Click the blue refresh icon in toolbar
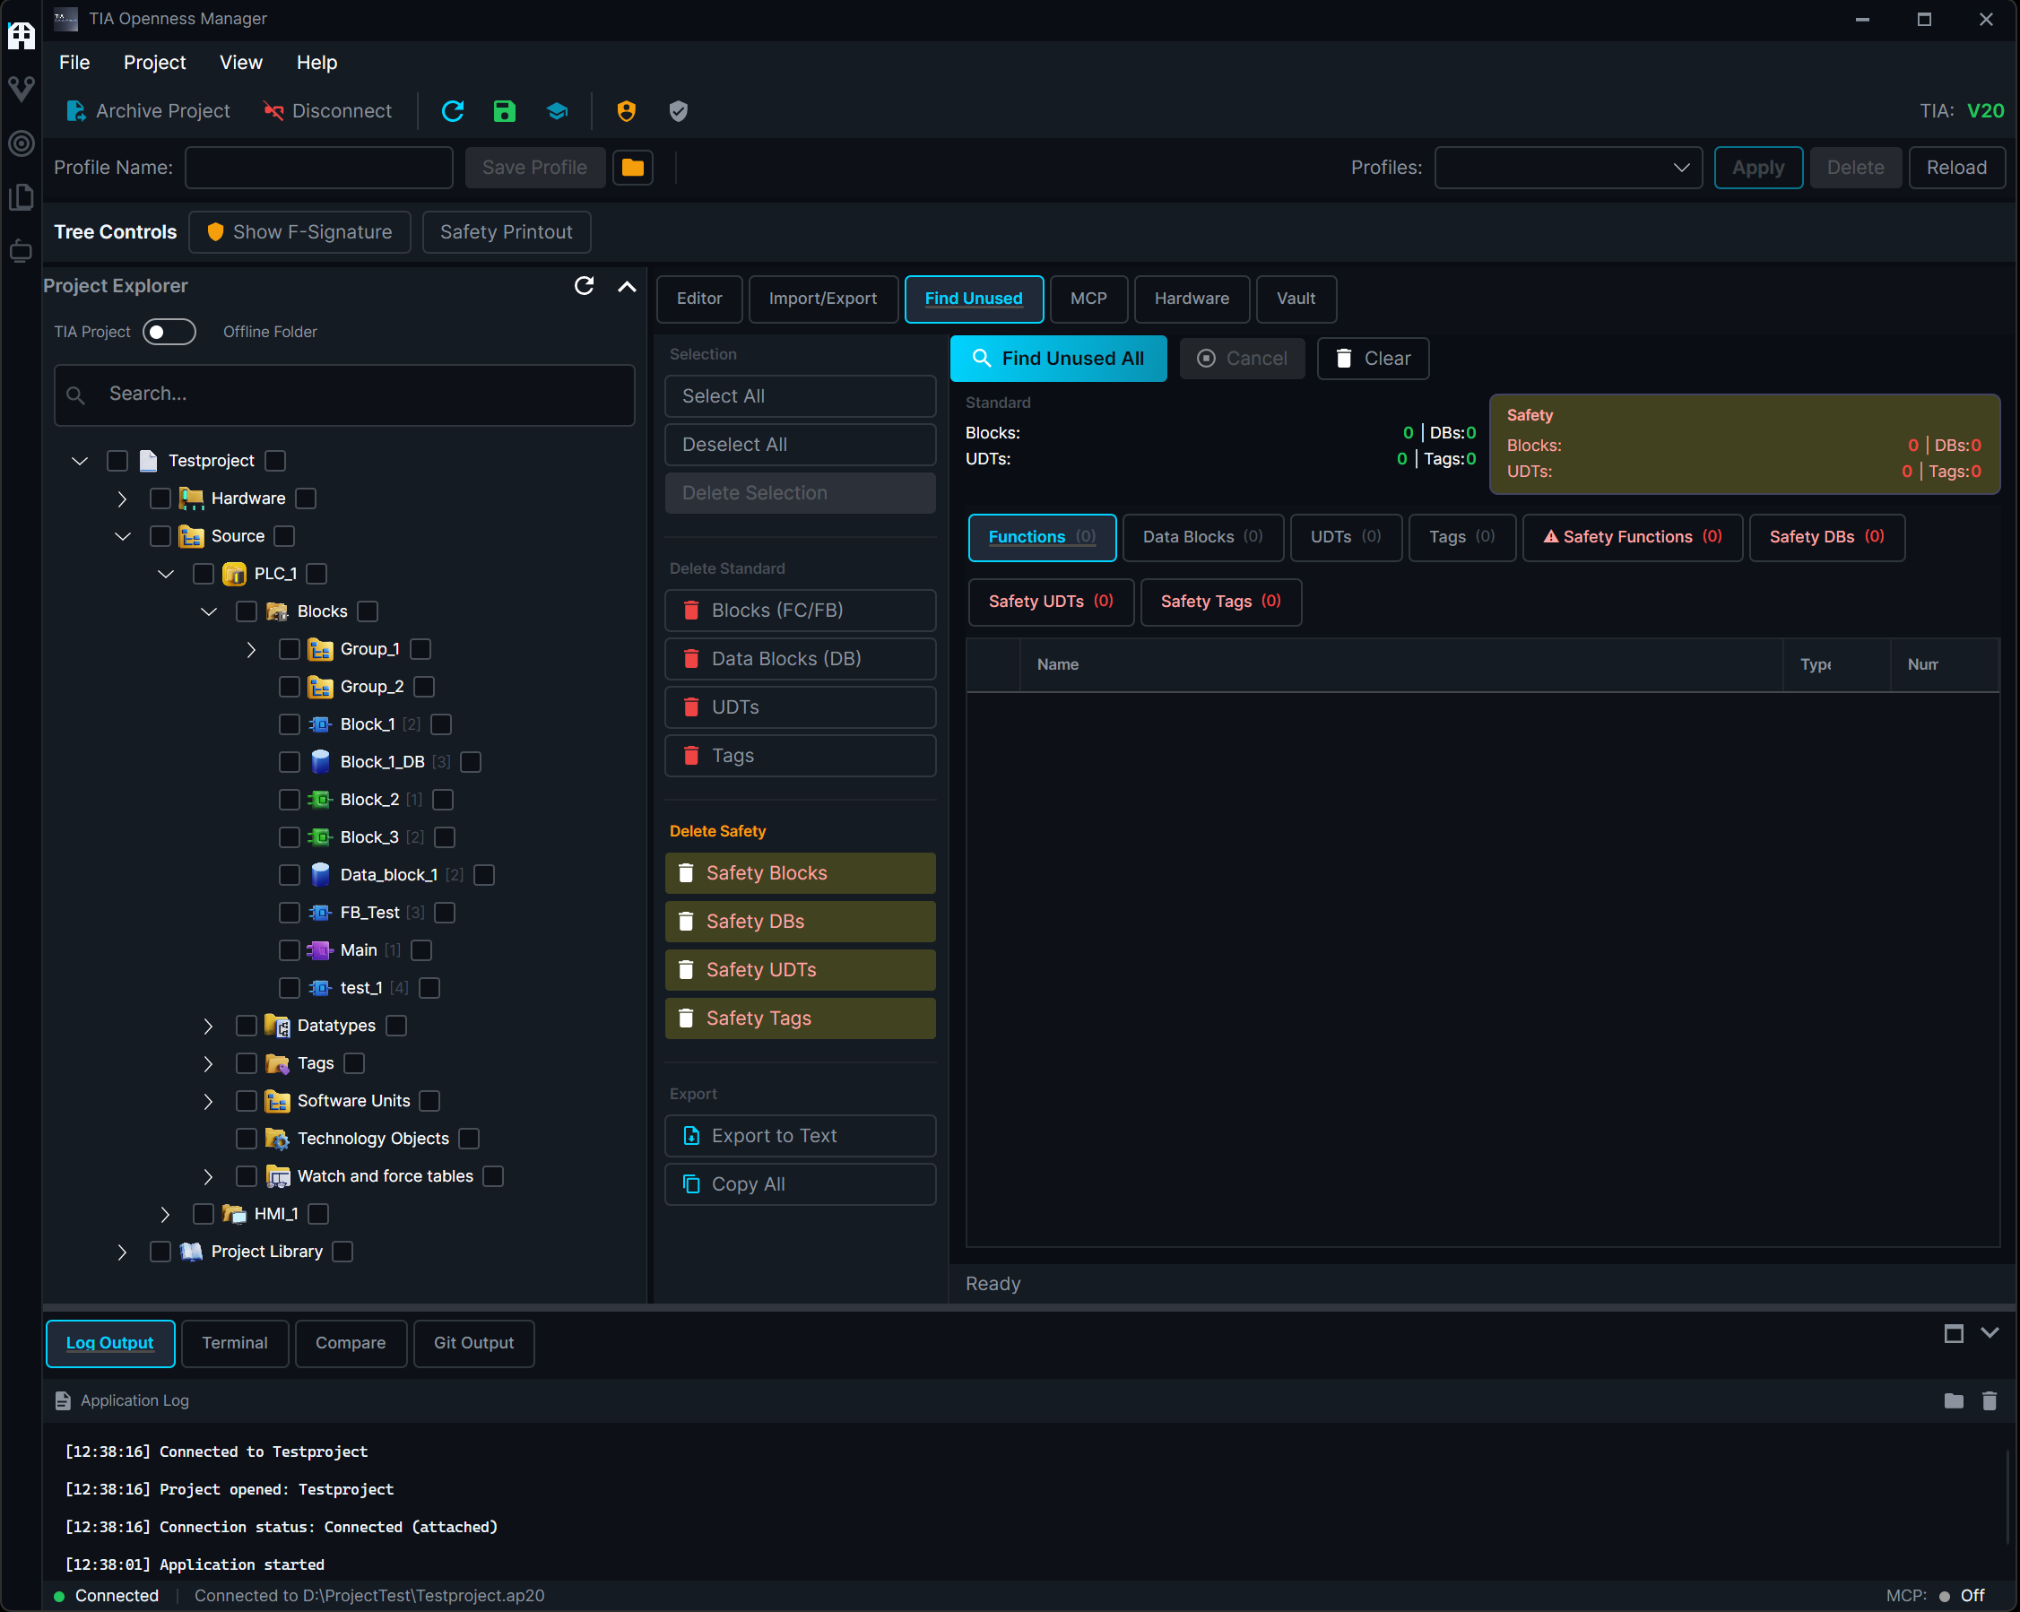Viewport: 2020px width, 1612px height. coord(453,111)
